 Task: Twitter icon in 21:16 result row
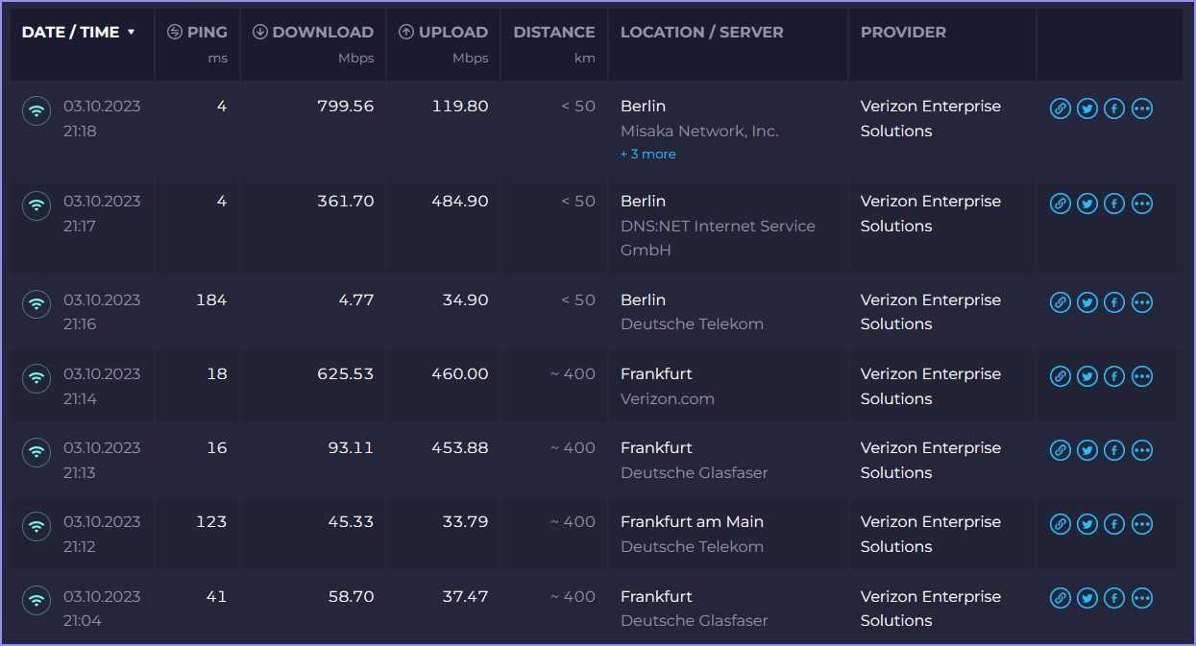[x=1087, y=302]
